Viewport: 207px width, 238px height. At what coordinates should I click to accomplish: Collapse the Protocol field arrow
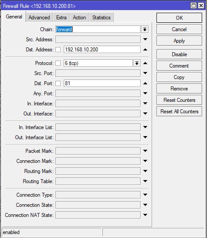coord(145,63)
